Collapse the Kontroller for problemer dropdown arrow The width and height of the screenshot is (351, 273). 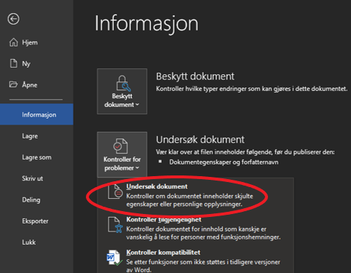138,168
